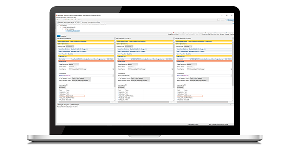Image resolution: width=289 pixels, height=154 pixels.
Task: Switch to Relationships tab in bottom panel
Action: (75, 105)
